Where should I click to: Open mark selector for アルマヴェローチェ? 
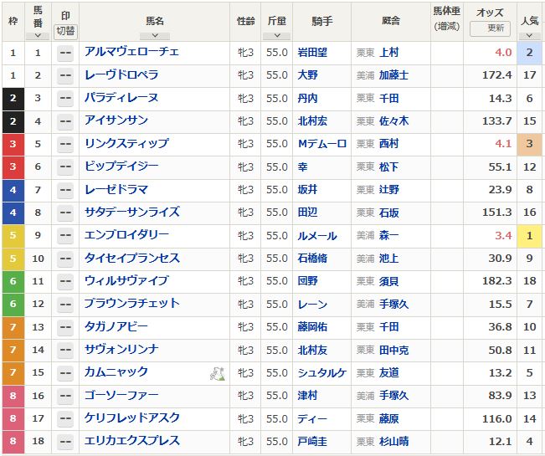(x=65, y=54)
